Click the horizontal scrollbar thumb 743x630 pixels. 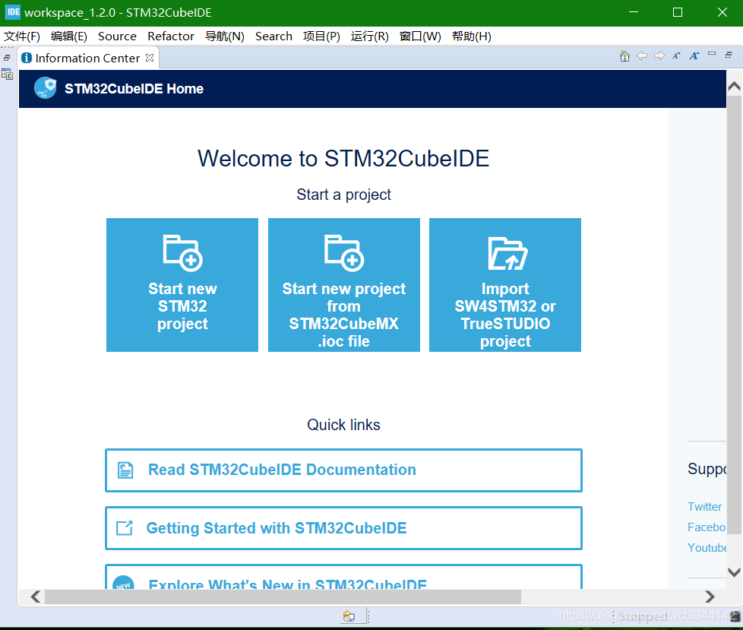pyautogui.click(x=283, y=597)
